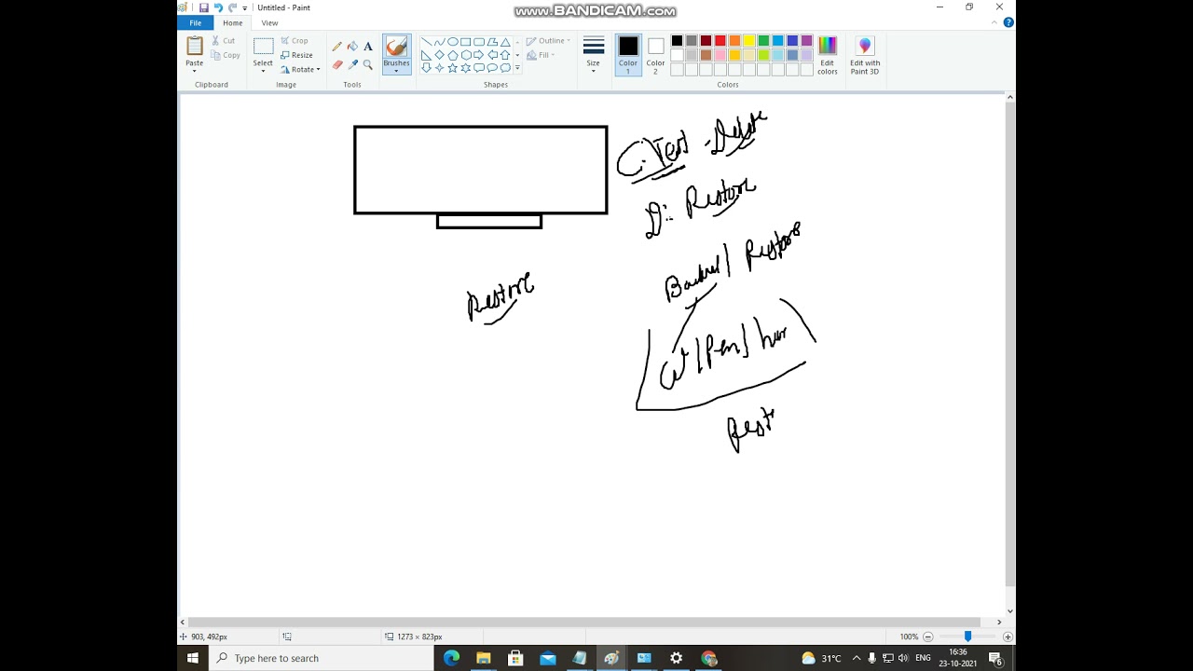Open the Paste dropdown arrow

pyautogui.click(x=194, y=71)
